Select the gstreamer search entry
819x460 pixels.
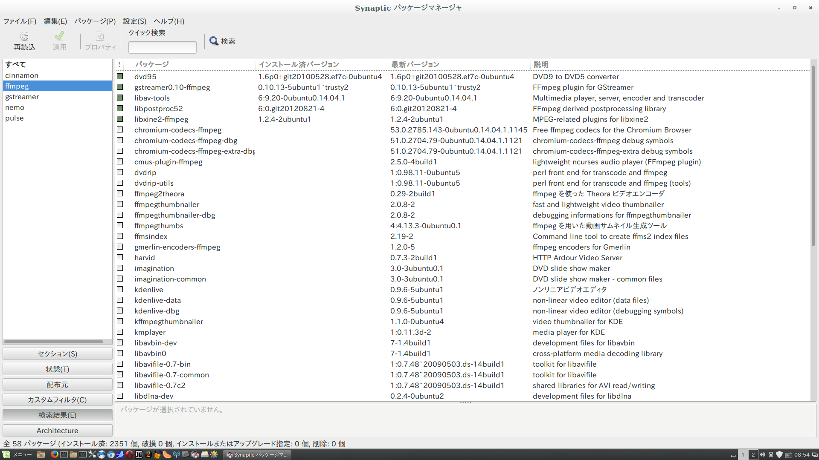pyautogui.click(x=58, y=97)
